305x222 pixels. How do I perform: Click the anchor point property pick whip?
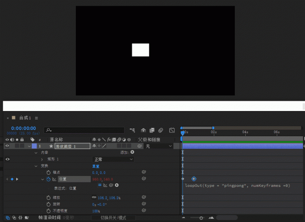144,172
